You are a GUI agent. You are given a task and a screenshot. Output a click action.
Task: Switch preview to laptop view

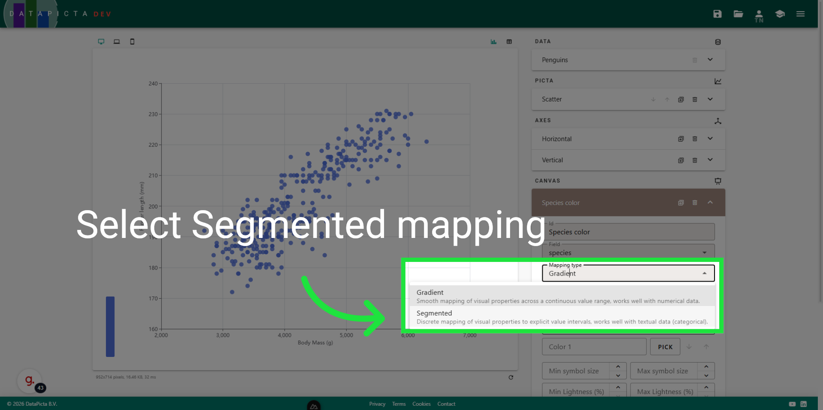tap(117, 42)
